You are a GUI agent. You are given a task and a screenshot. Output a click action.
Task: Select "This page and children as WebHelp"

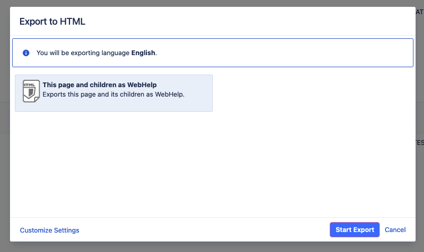[100, 85]
